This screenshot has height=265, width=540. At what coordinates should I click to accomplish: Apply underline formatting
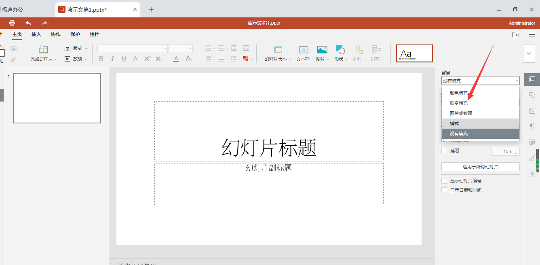(x=124, y=59)
